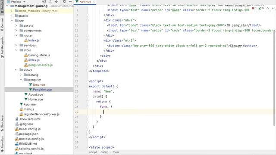Open the Pull Requests tool window tab

[x=2, y=47]
